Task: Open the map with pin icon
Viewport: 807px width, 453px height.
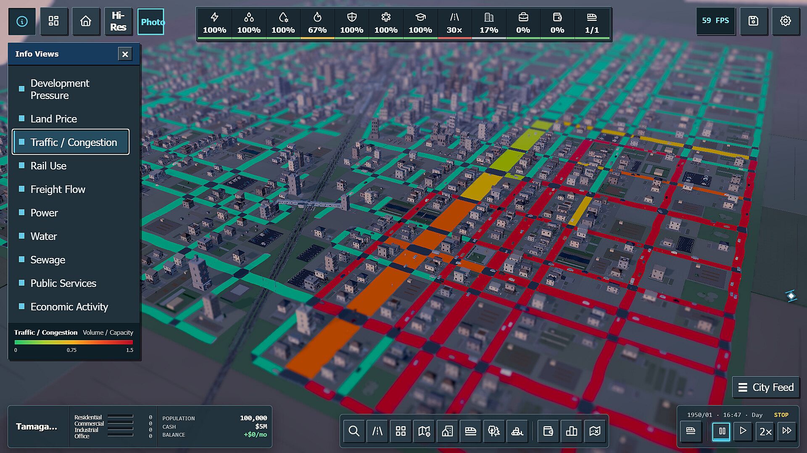Action: 424,431
